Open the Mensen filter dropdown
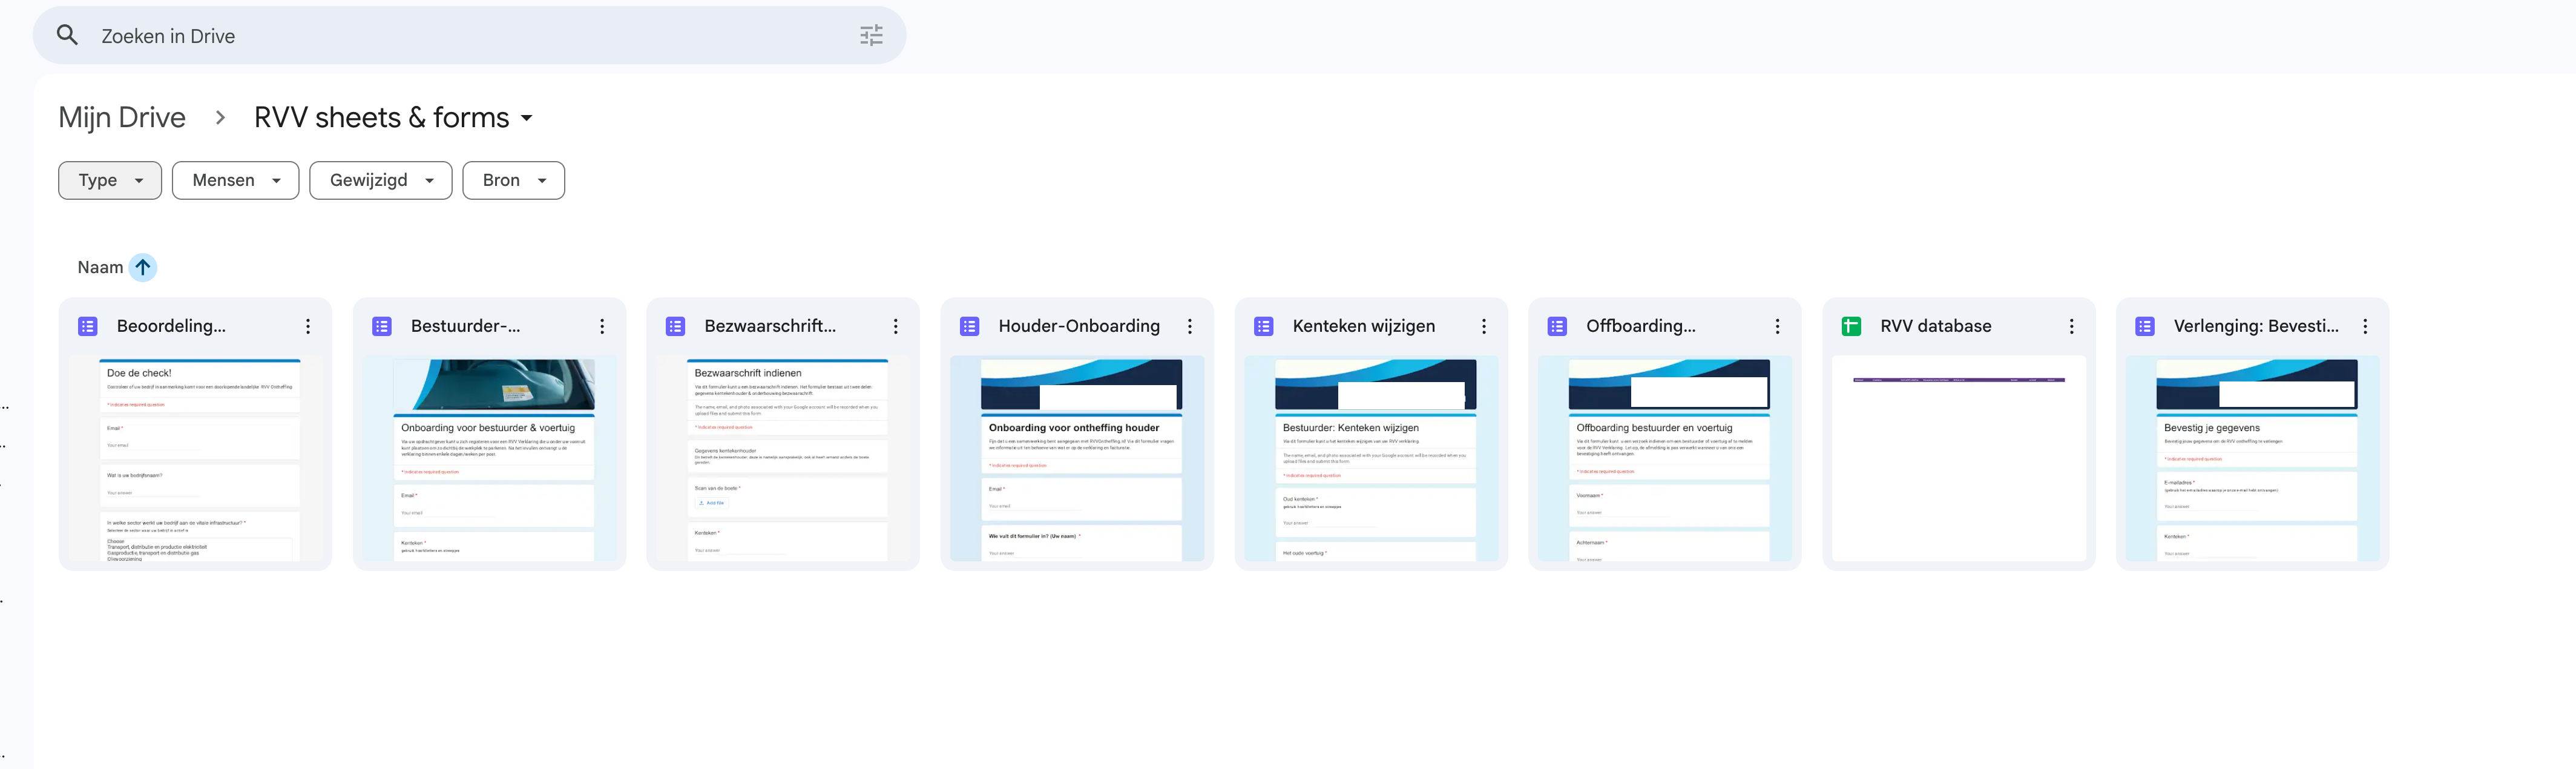The width and height of the screenshot is (2576, 769). coord(235,181)
